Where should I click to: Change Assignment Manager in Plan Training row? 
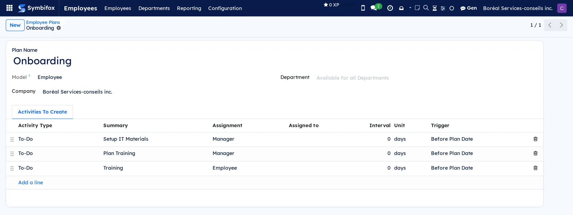point(223,153)
